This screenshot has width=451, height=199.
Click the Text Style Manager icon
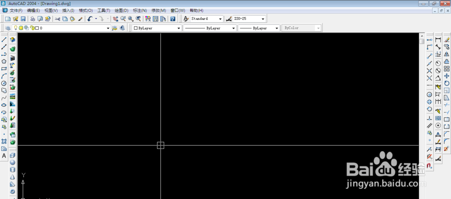tap(186, 19)
